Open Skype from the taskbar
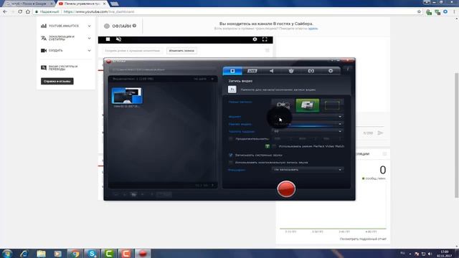The image size is (459, 258). 92,253
